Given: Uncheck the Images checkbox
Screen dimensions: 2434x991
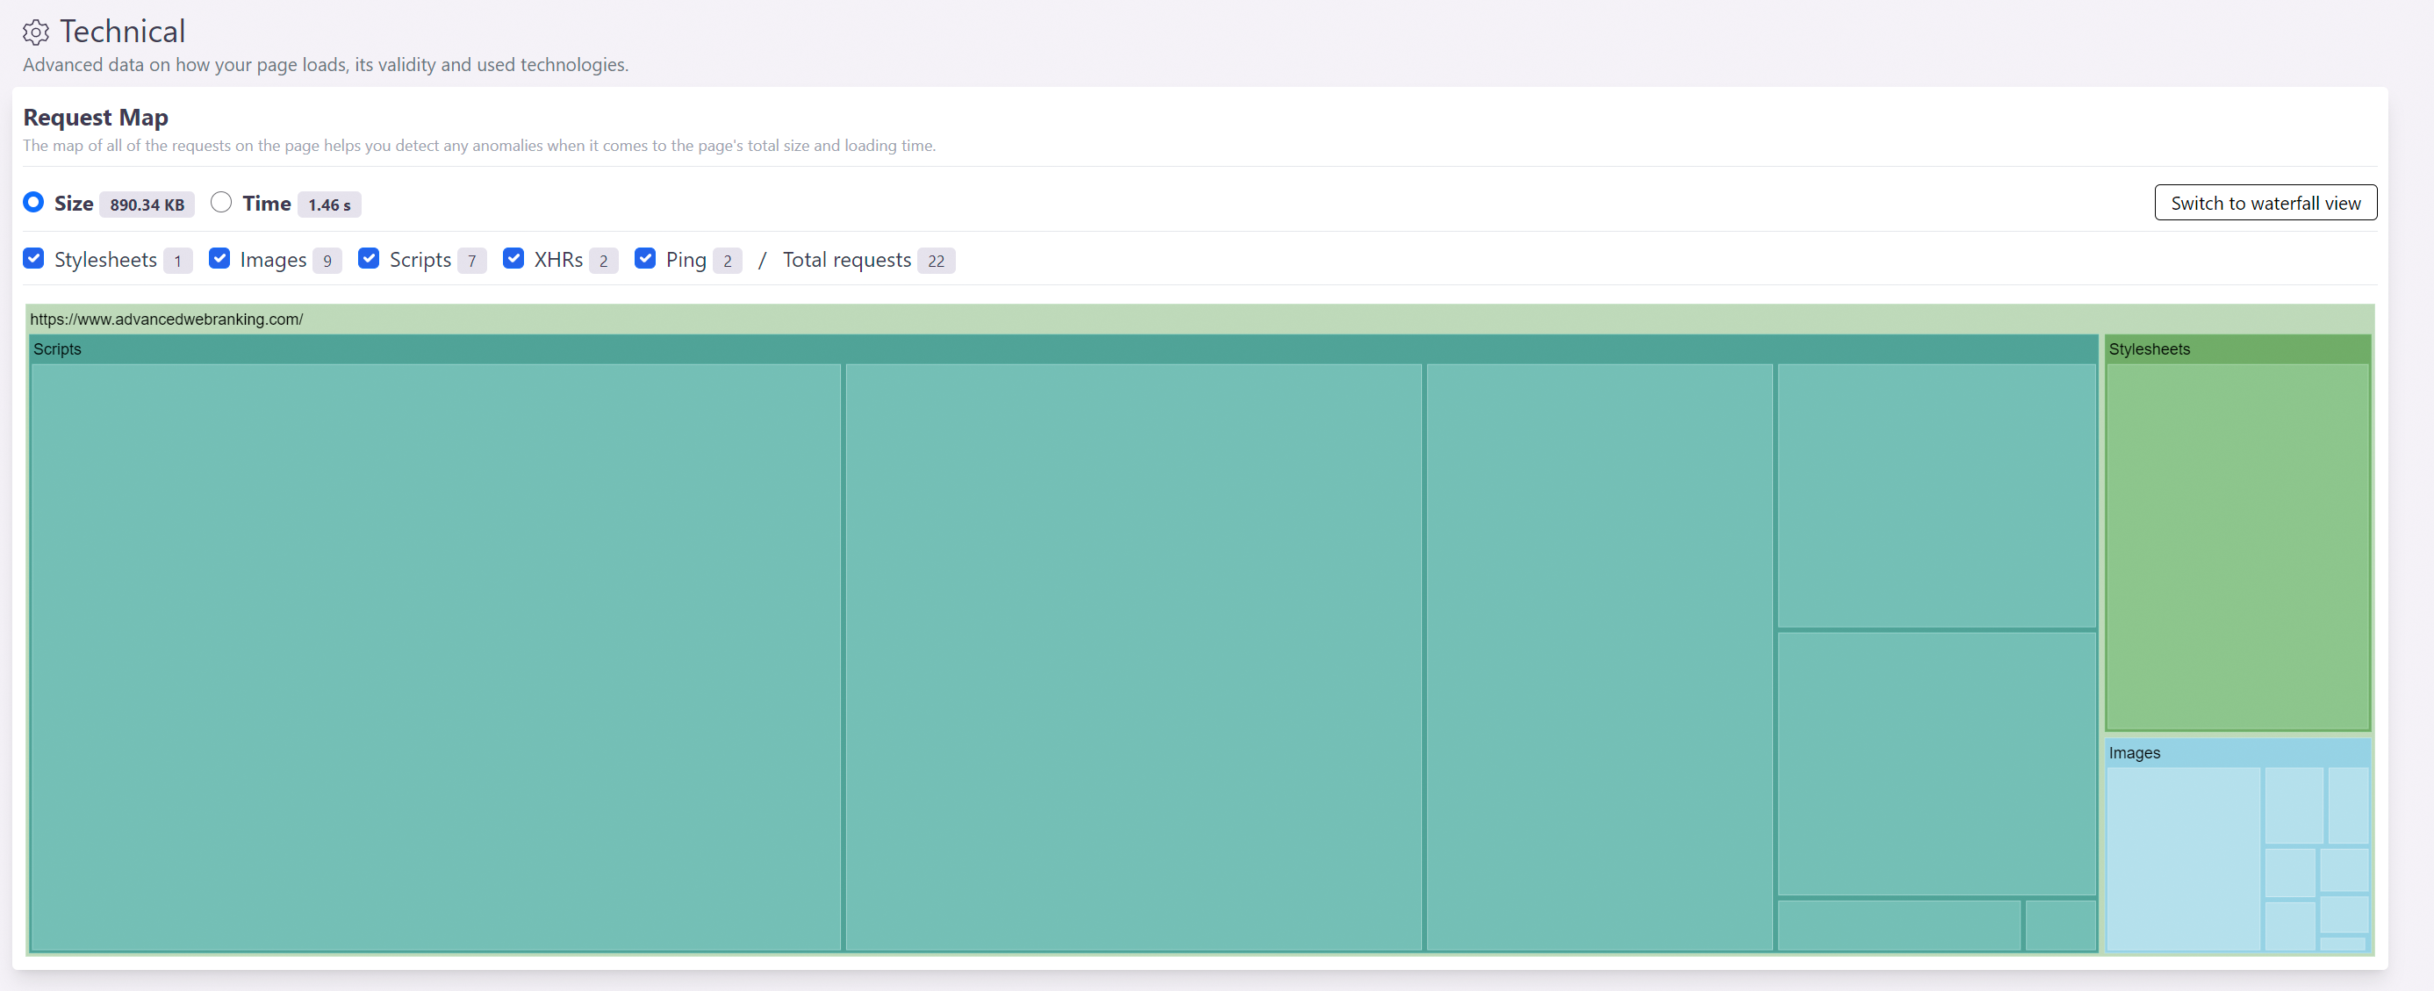Looking at the screenshot, I should click(219, 259).
